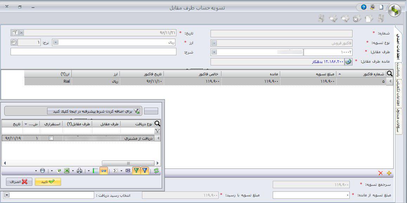Click the green refresh arrows in popup toolbar
Screen dimensions: 407x203
[156, 171]
